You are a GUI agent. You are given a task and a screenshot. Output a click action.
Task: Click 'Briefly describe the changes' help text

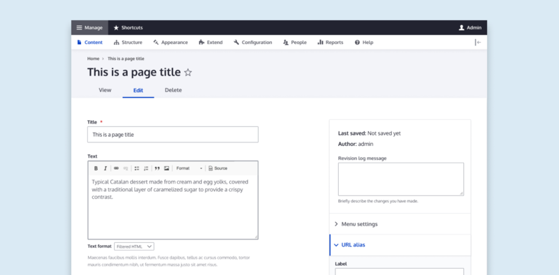(378, 201)
